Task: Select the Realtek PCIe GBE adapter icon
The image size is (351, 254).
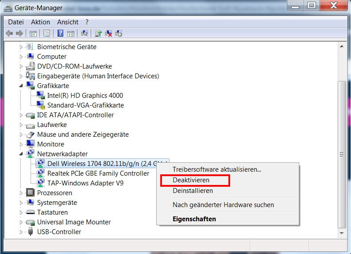Action: [41, 173]
